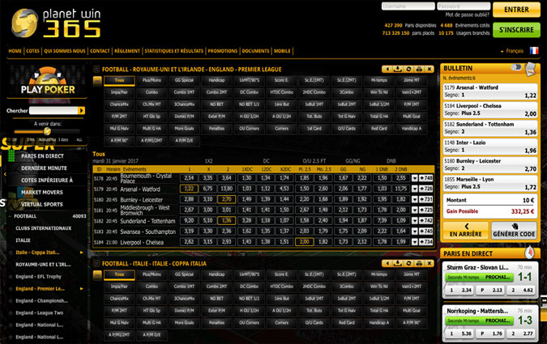The image size is (547, 344).
Task: Expand dropdown arrow for Bournemouth - Crystal Palace row
Action: pos(414,178)
